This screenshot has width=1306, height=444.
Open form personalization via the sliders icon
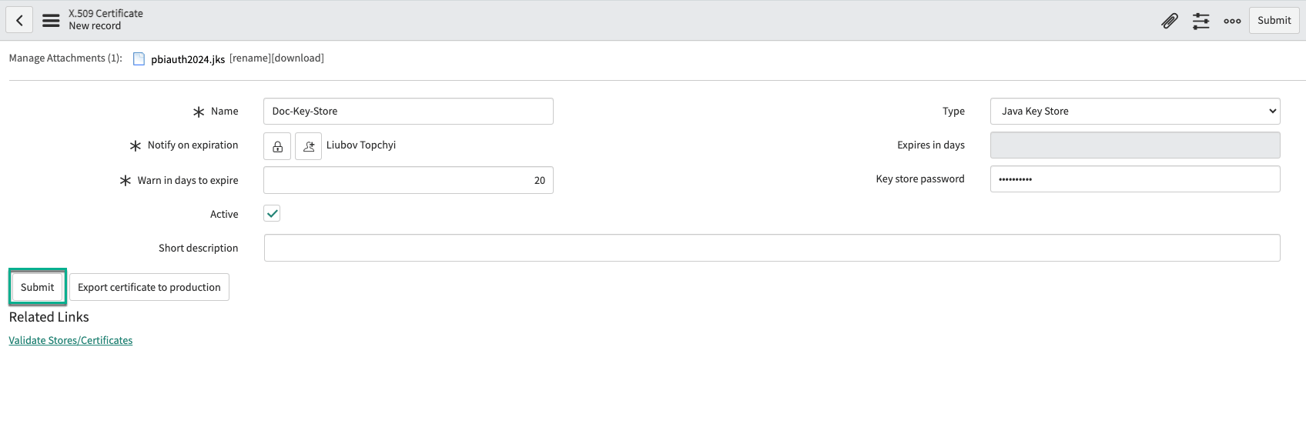coord(1201,21)
